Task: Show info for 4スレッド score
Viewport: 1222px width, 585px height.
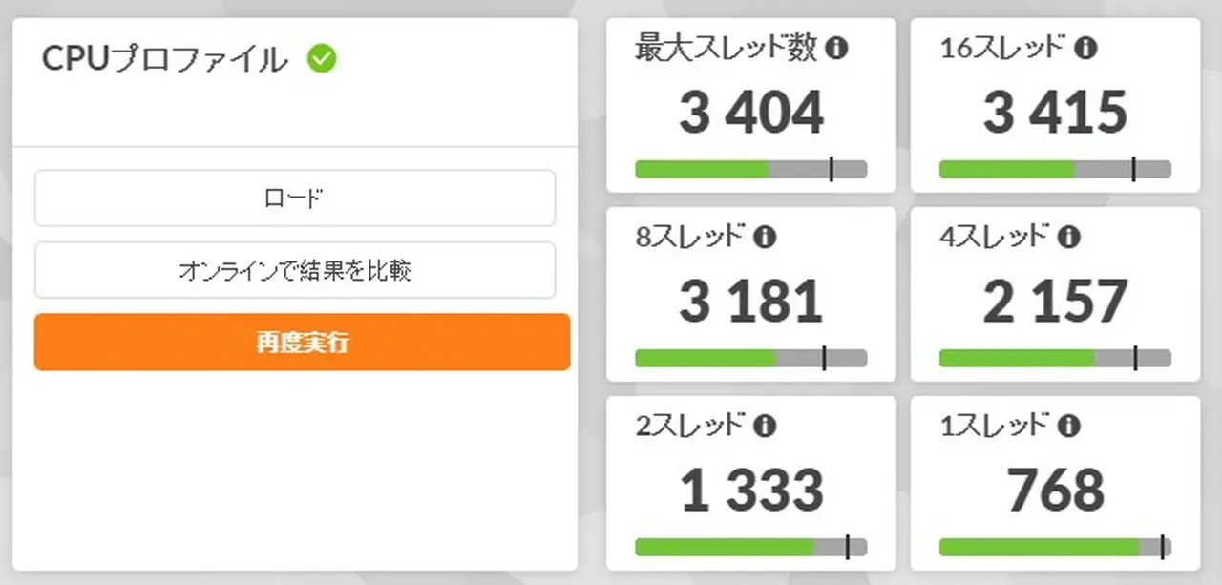Action: (1069, 238)
